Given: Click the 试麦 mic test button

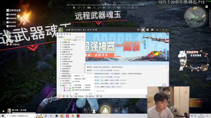Looking at the screenshot, I should 76,94.
